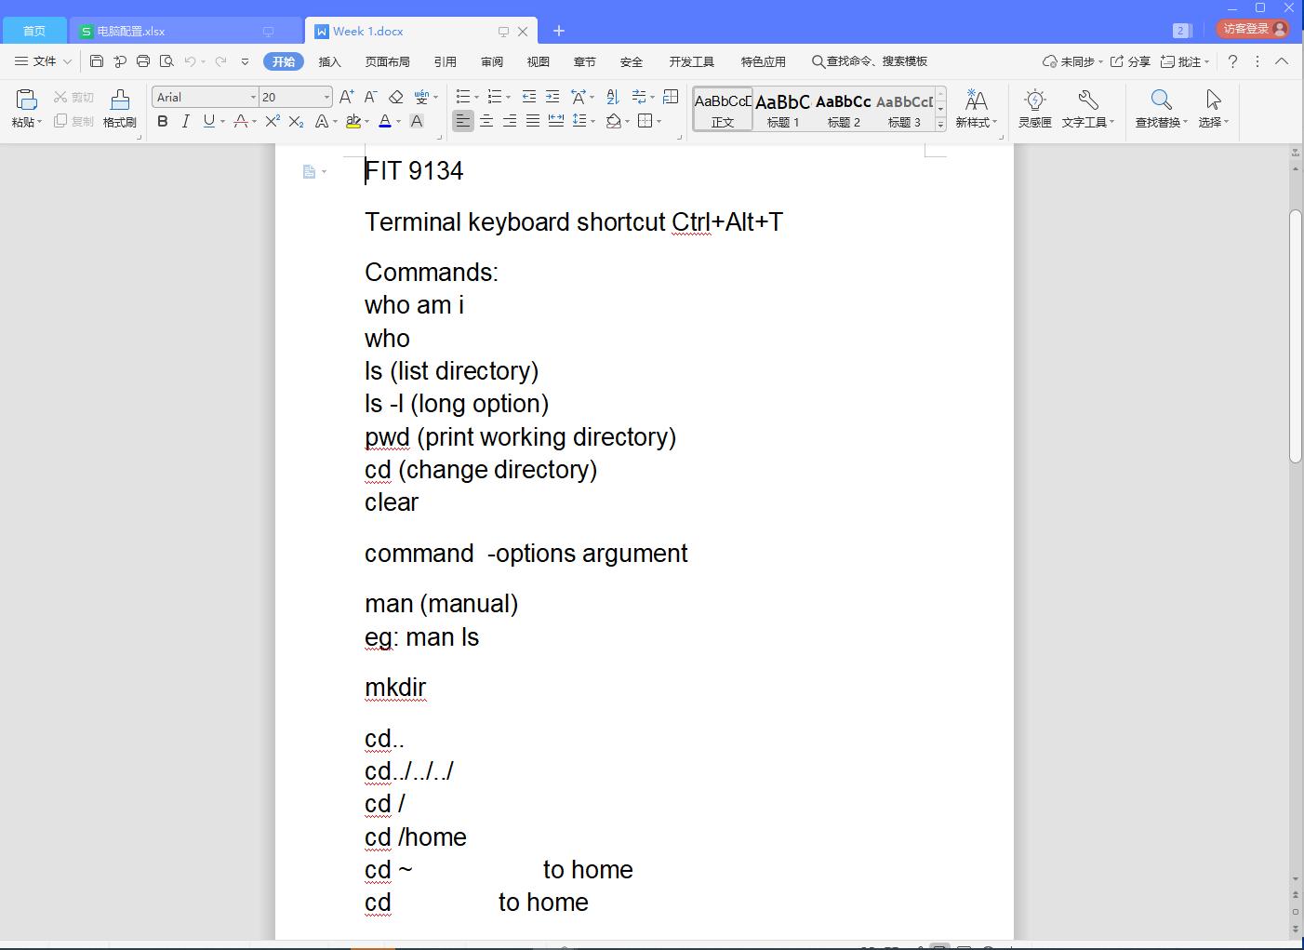
Task: Click the clear formatting eraser icon
Action: [x=395, y=97]
